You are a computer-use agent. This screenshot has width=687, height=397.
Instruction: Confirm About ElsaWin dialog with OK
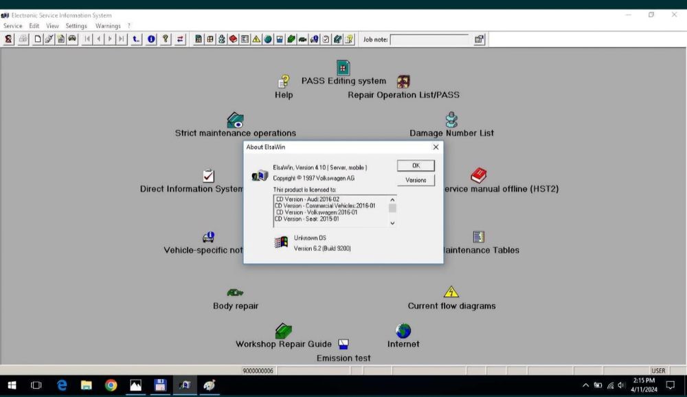416,166
